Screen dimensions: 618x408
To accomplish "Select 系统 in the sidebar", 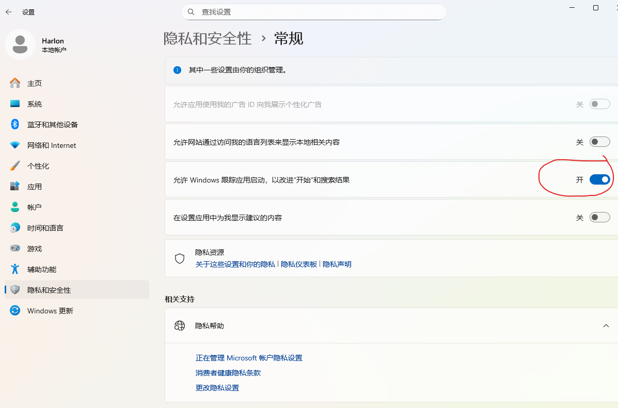I will [35, 104].
